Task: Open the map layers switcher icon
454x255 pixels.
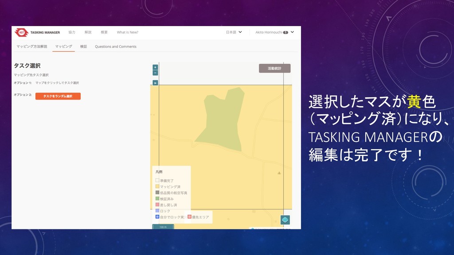Action: click(x=285, y=220)
